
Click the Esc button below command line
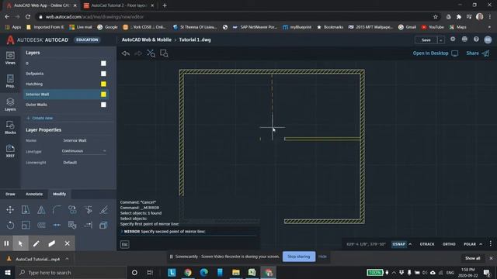pos(124,244)
